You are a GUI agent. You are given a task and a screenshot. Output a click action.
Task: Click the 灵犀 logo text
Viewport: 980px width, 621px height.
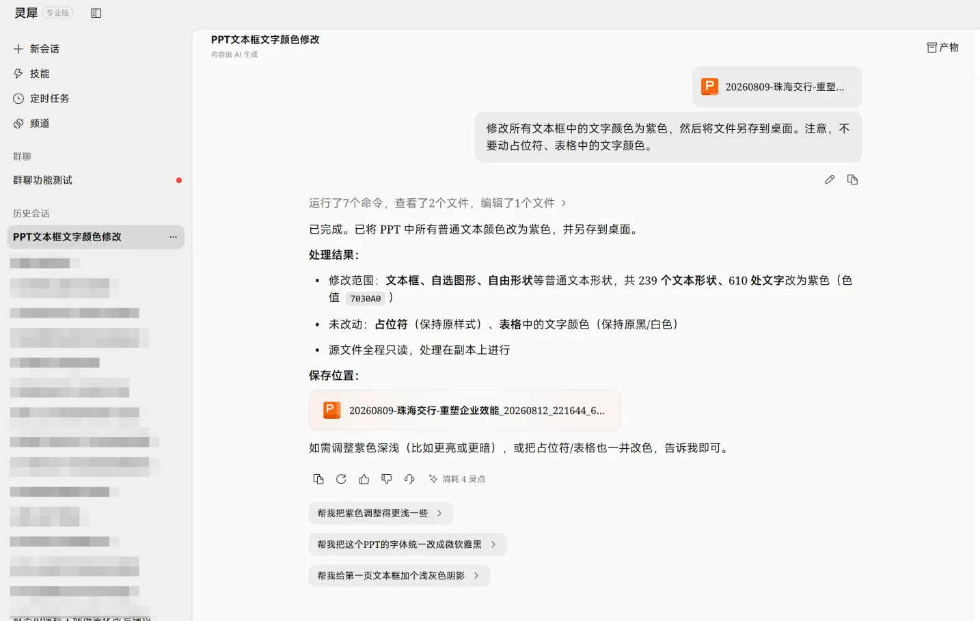(26, 13)
